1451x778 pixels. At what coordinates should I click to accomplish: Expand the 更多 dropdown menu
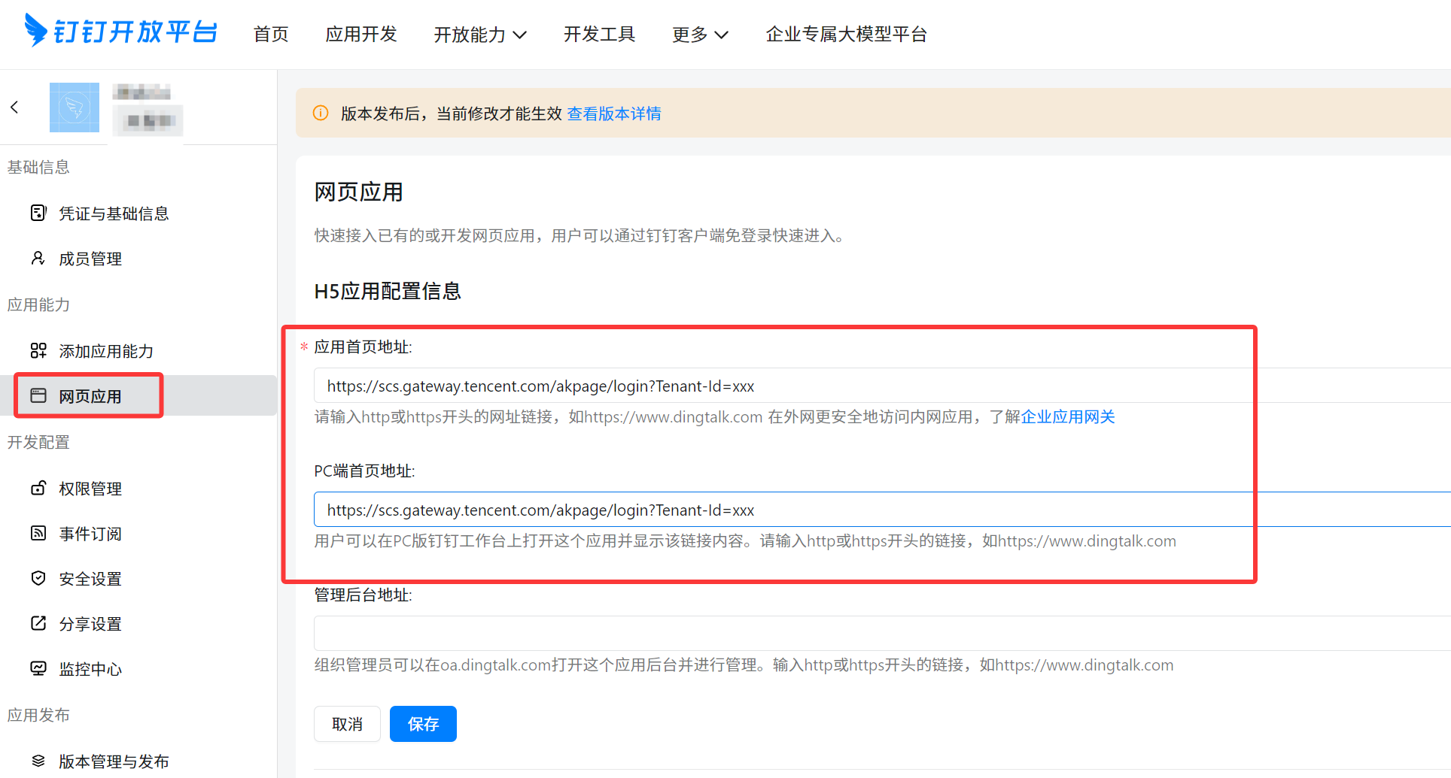(x=700, y=35)
